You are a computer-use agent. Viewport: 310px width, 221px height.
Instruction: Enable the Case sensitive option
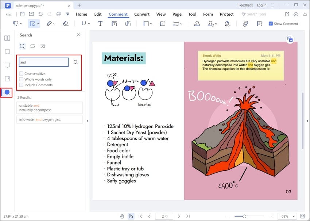tap(21, 74)
